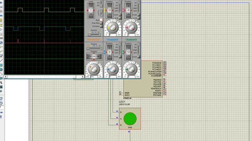Select the 2D text 'A' tool

[x=1, y=83]
